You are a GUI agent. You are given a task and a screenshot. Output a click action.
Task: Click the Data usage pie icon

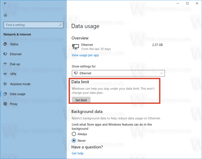(x=5, y=94)
